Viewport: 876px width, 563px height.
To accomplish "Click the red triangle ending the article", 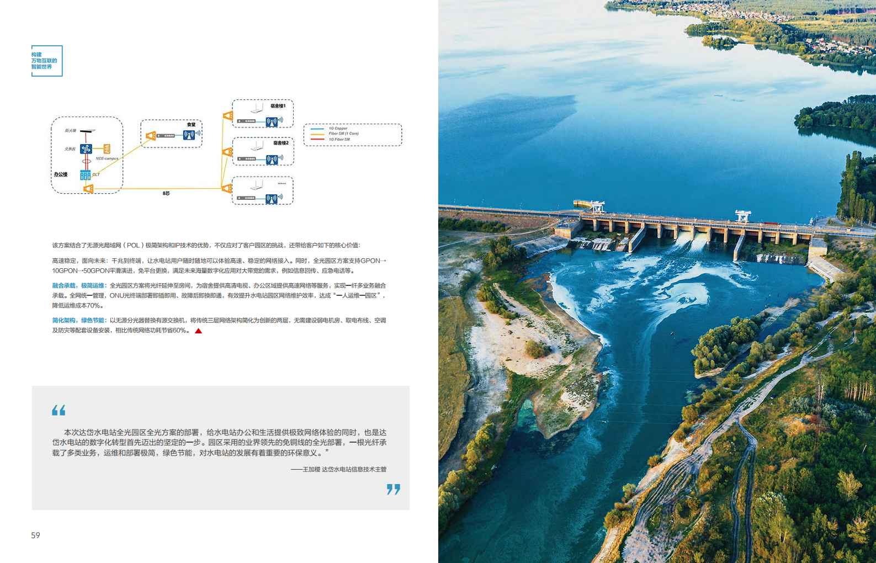I will pyautogui.click(x=199, y=331).
